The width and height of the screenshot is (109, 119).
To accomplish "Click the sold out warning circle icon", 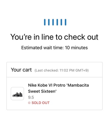I will (29, 103).
